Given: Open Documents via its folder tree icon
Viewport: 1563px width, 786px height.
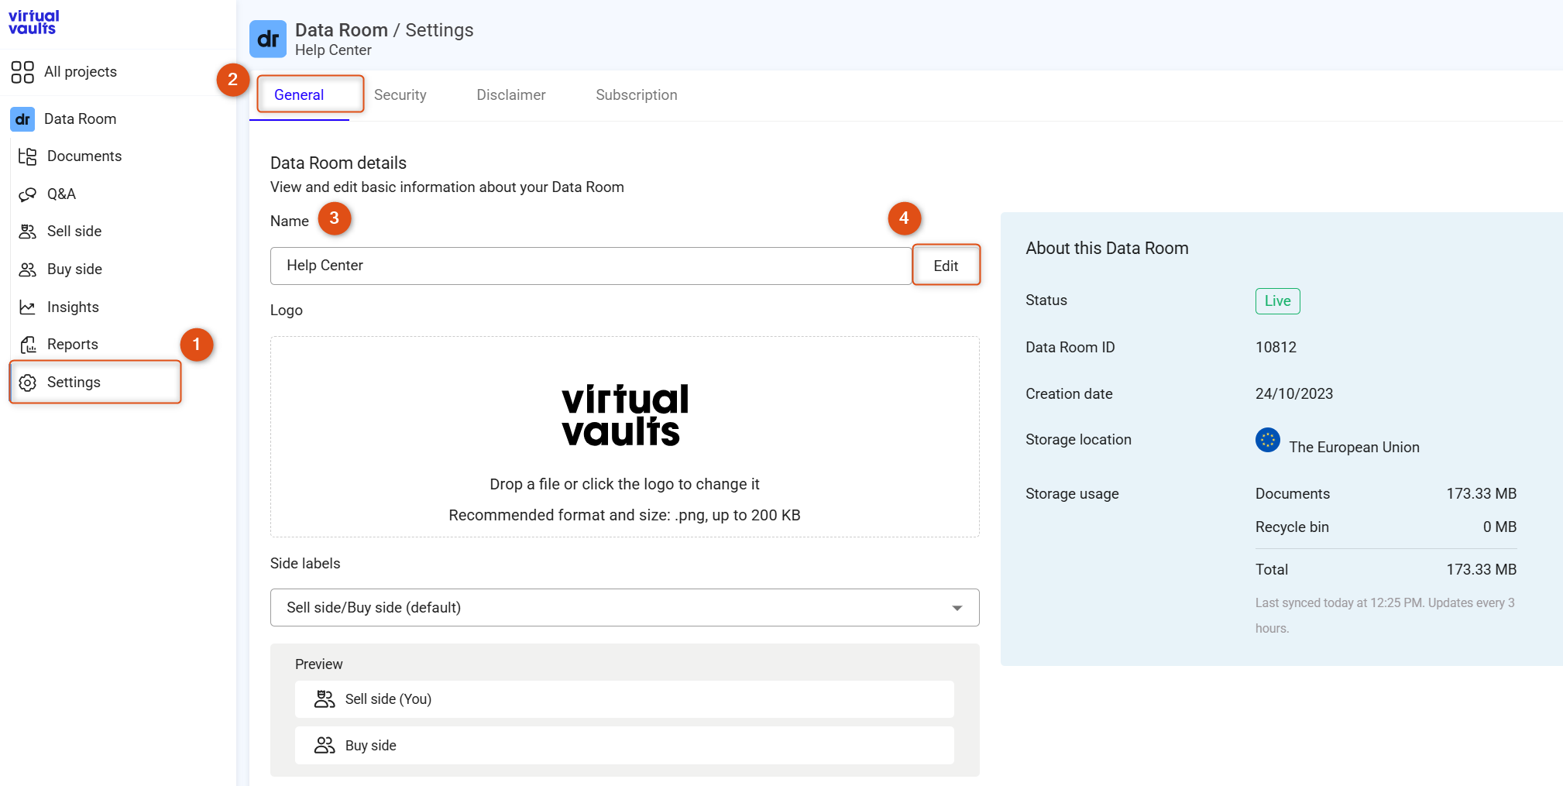Looking at the screenshot, I should [28, 156].
